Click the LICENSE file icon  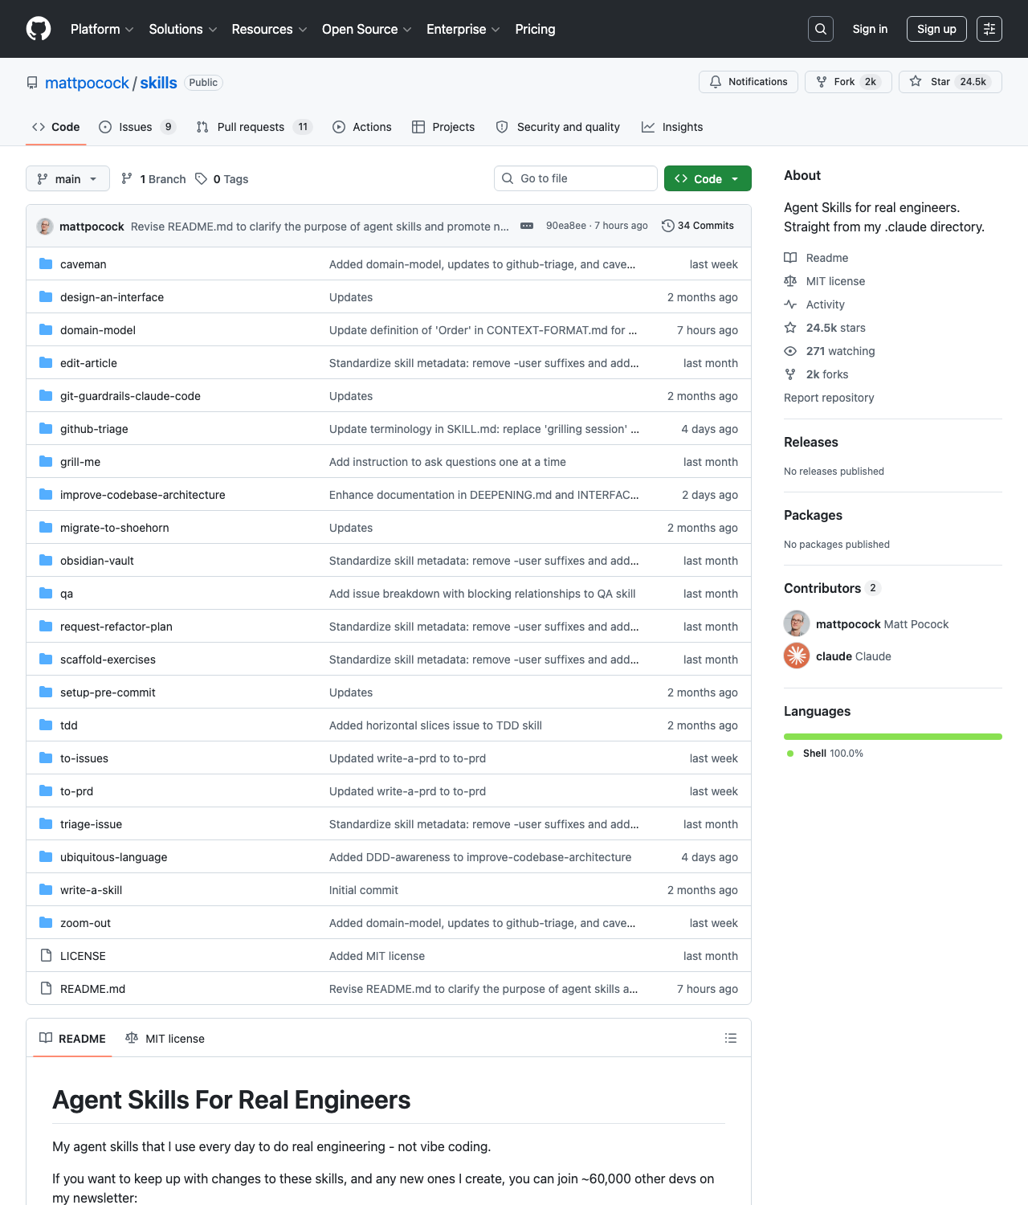click(46, 956)
